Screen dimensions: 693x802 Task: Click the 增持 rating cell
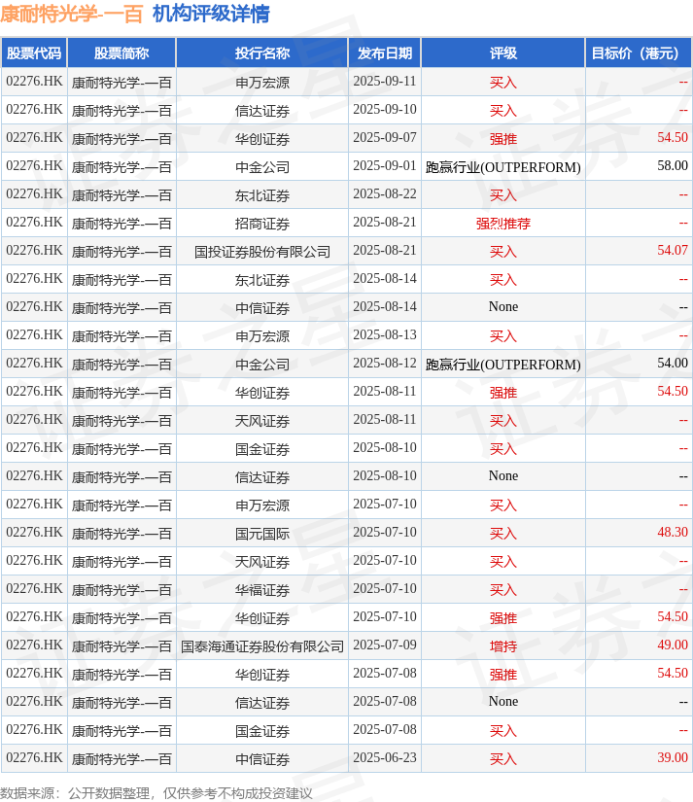(x=502, y=645)
